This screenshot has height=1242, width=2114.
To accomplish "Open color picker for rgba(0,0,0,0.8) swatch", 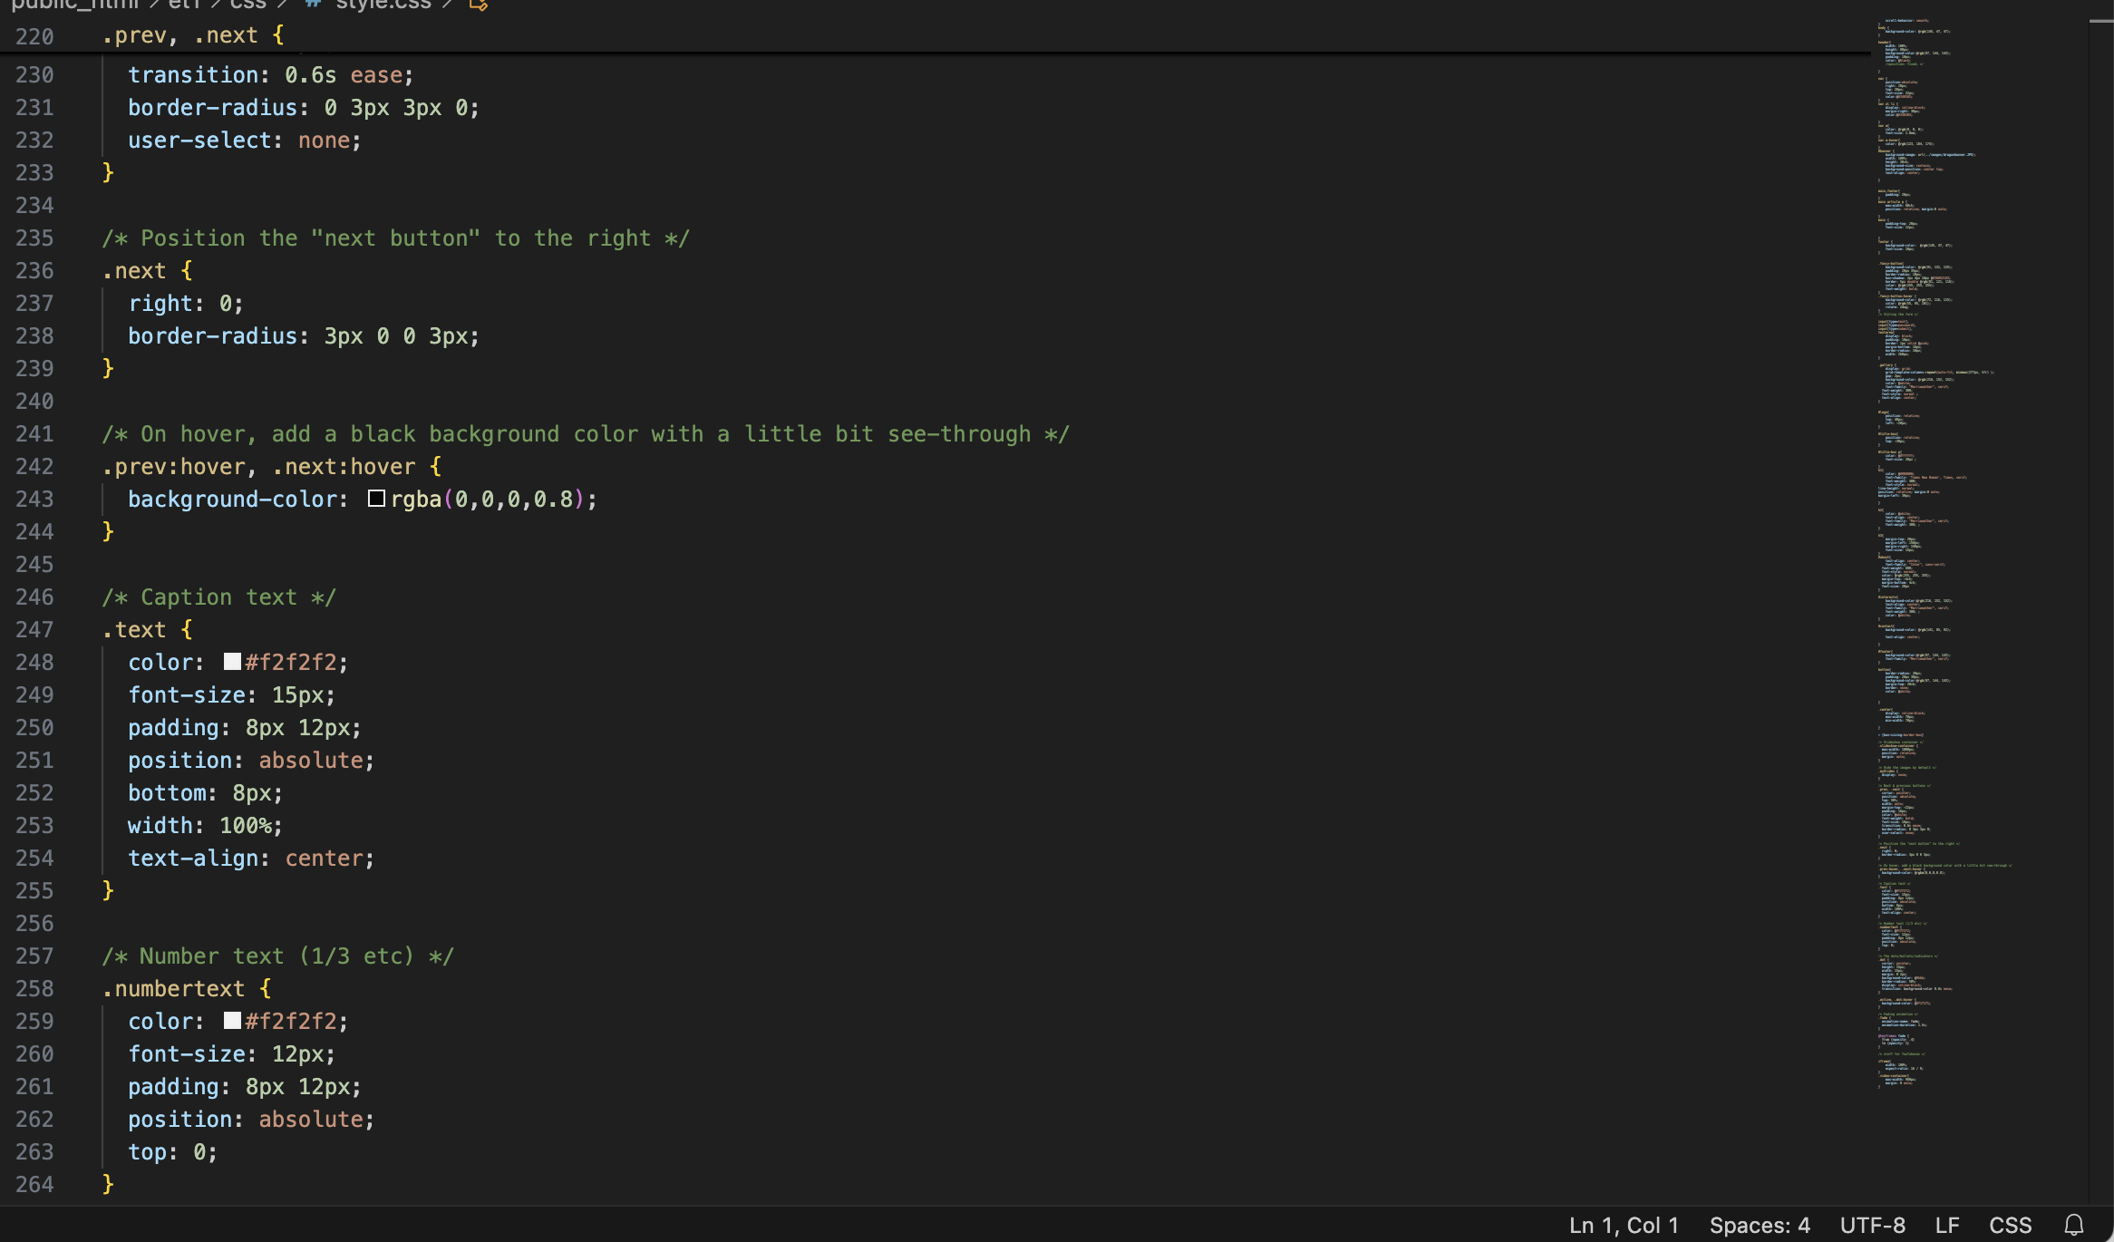I will (x=377, y=499).
